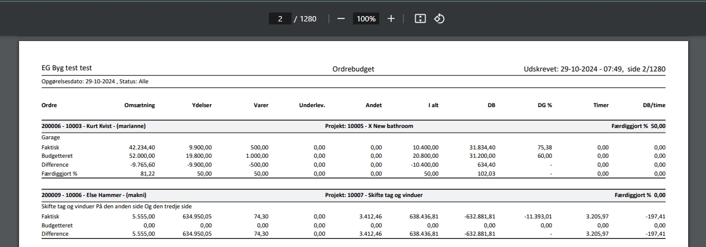706x247 pixels.
Task: Click the Garage description line
Action: click(x=51, y=136)
